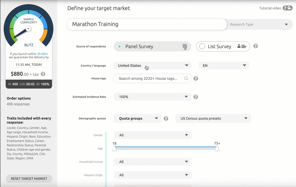The height and width of the screenshot is (187, 296).
Task: Click the 75+ maximum age slider handle
Action: 217,148
